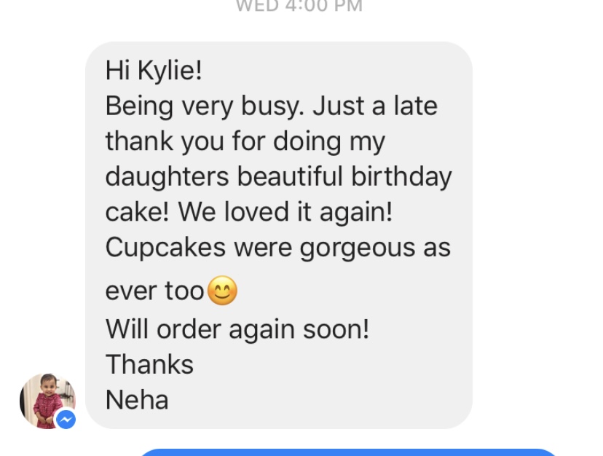
Task: Click the word 'daughters' in message
Action: [167, 177]
